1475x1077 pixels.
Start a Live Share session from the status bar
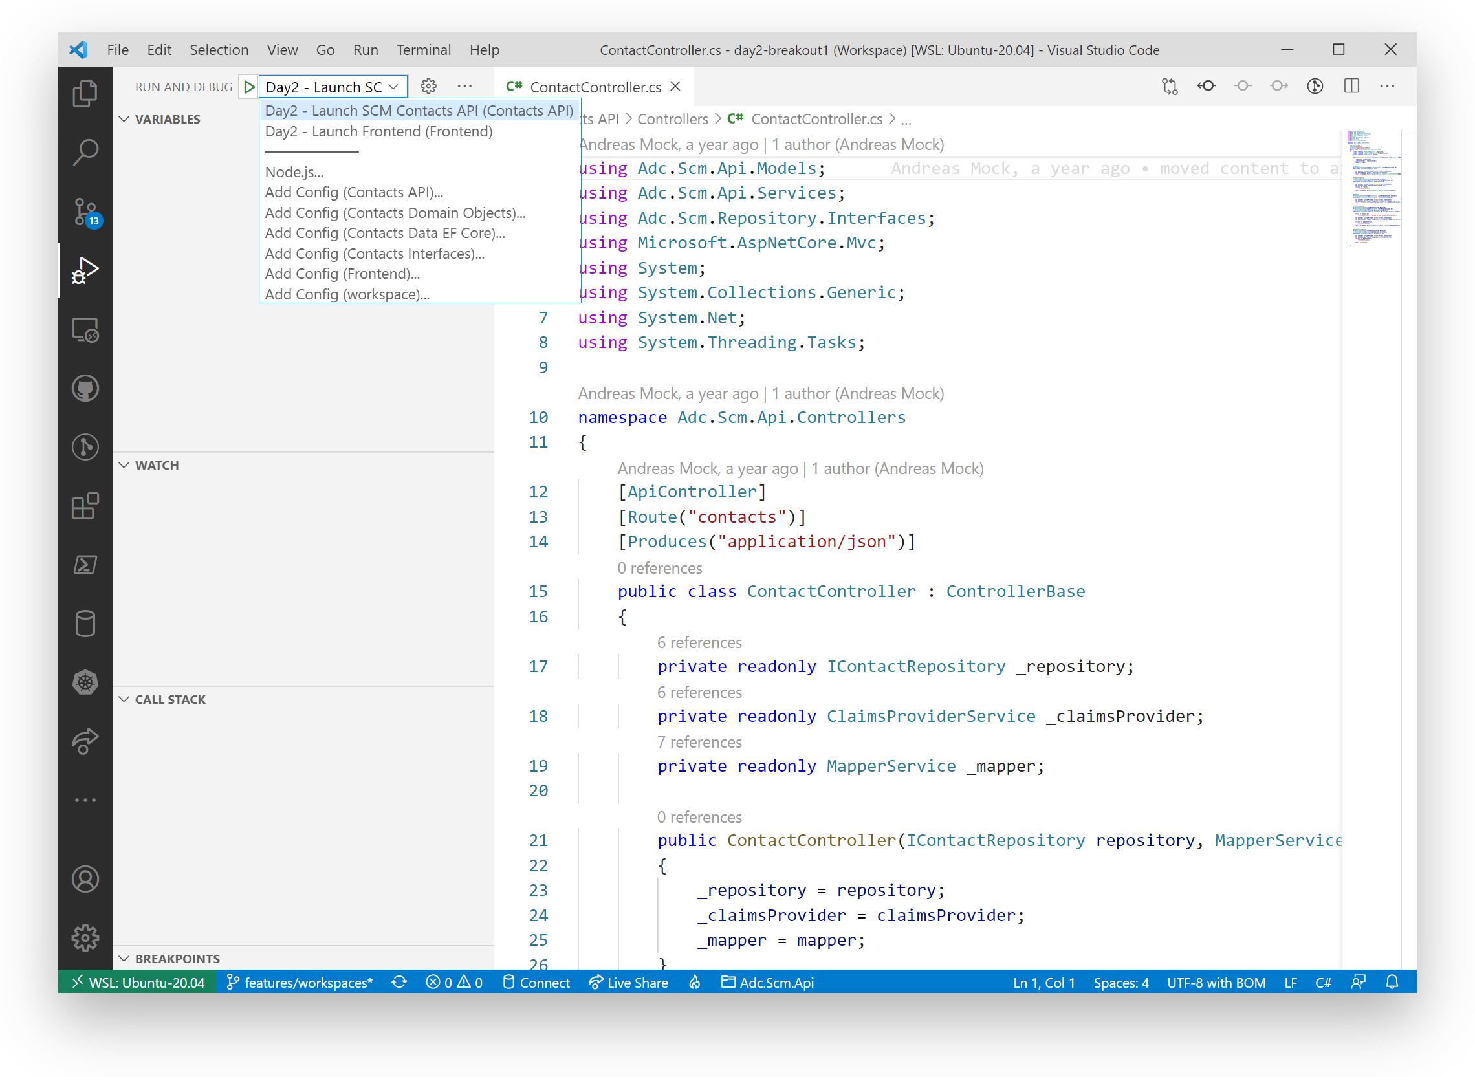coord(628,983)
